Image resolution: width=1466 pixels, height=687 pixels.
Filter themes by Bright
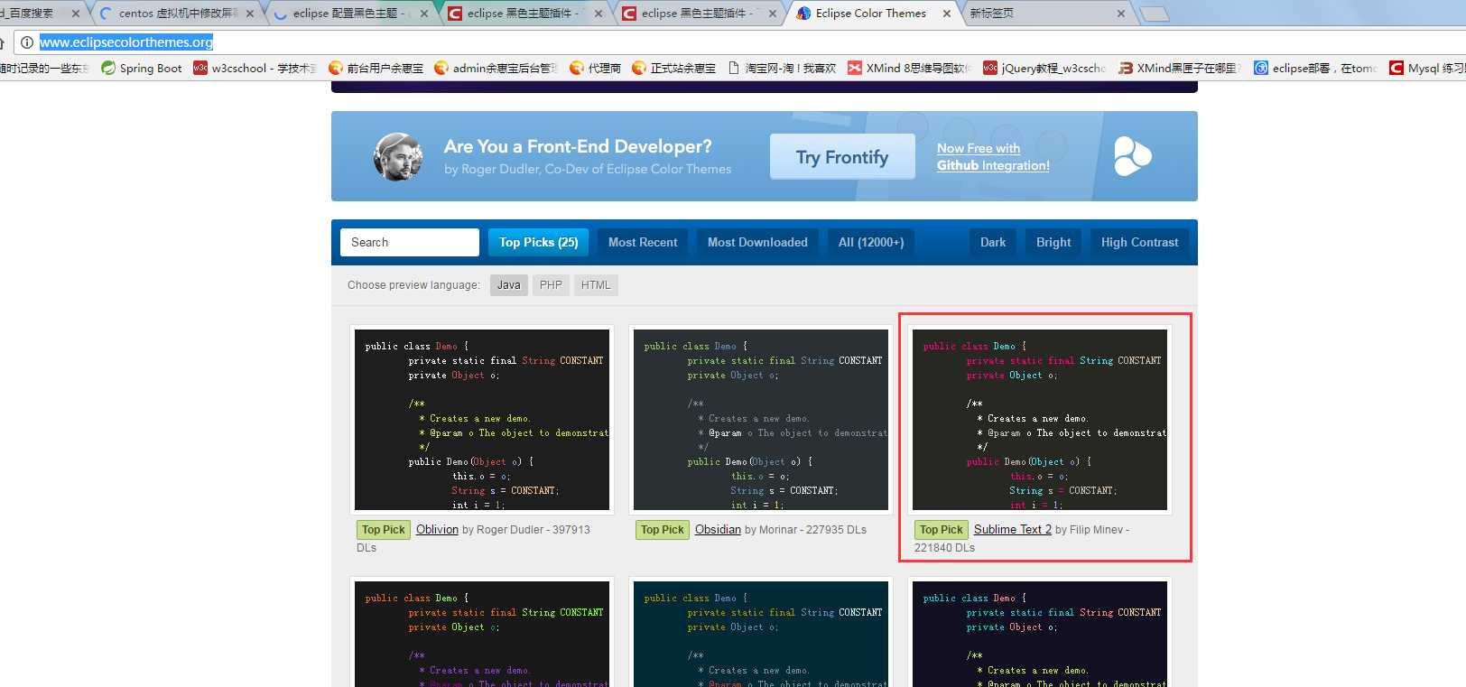(1053, 242)
